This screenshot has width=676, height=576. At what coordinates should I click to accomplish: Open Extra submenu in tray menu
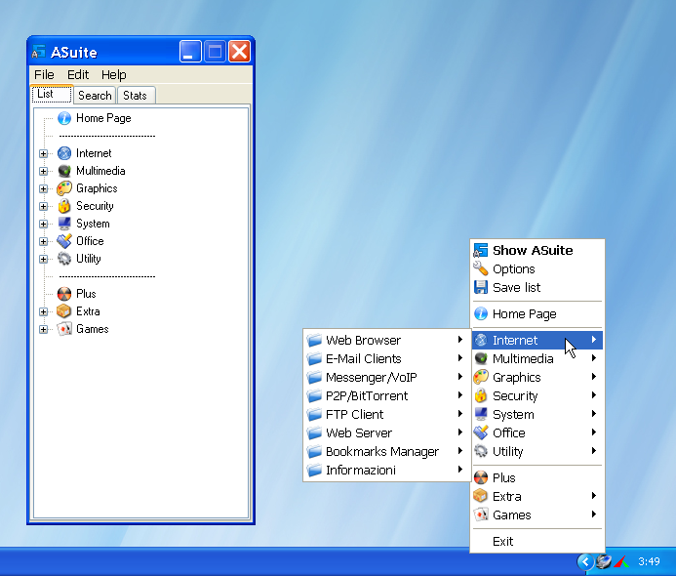point(537,496)
